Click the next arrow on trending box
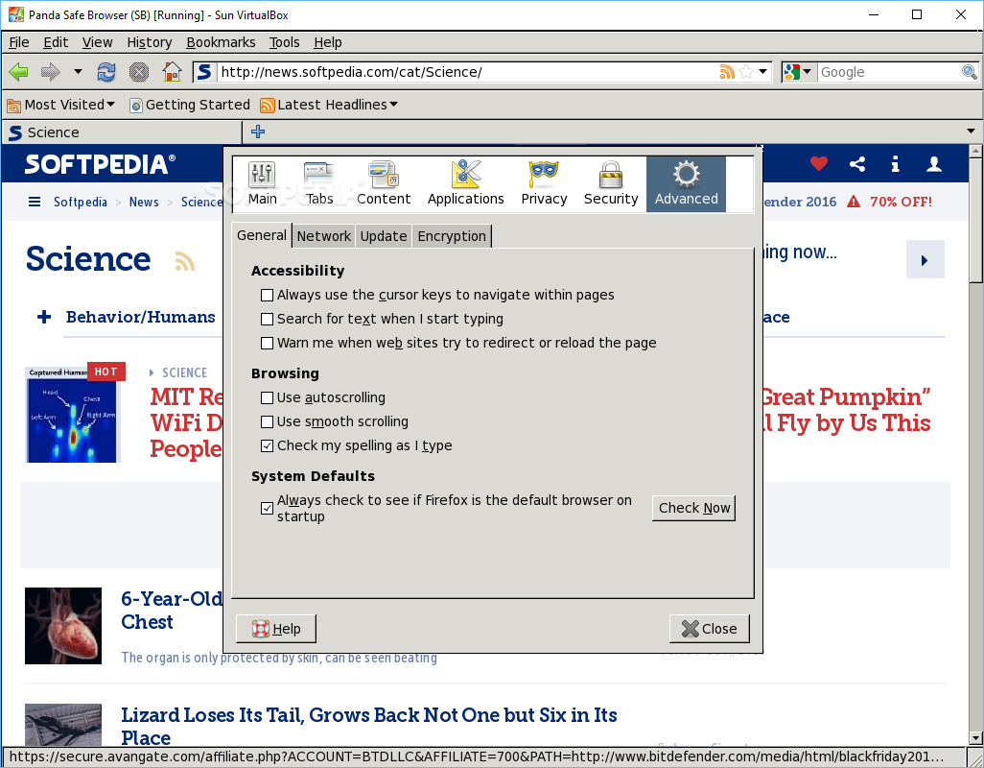The height and width of the screenshot is (768, 984). pyautogui.click(x=925, y=260)
